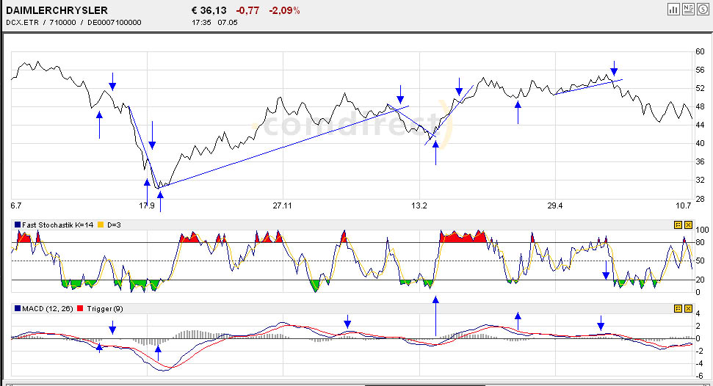
Task: Click the '10.7' date axis label
Action: pos(683,206)
